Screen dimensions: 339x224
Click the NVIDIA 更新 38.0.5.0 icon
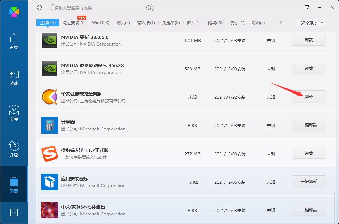(50, 40)
